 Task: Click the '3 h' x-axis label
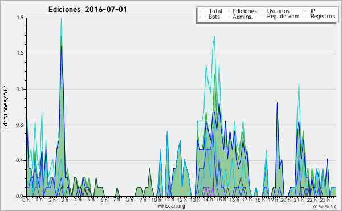pos(64,200)
